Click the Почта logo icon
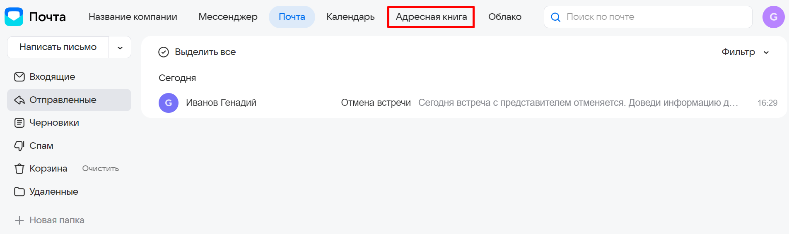The height and width of the screenshot is (234, 789). coord(14,17)
